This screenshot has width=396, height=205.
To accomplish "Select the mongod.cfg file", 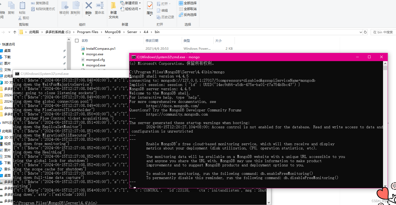I will click(x=95, y=60).
